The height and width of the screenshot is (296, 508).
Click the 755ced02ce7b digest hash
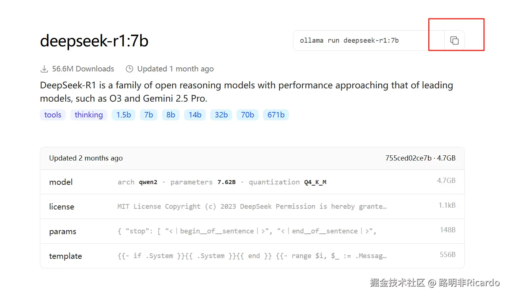click(x=408, y=158)
